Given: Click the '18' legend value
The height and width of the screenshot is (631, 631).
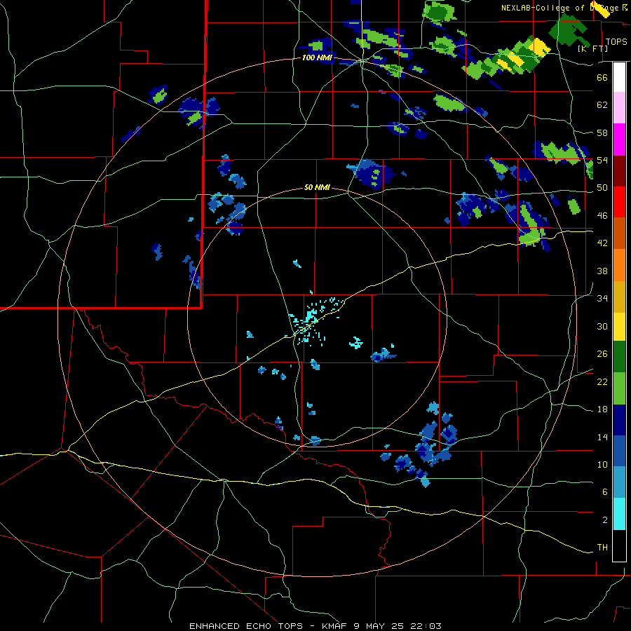Looking at the screenshot, I should coord(602,409).
